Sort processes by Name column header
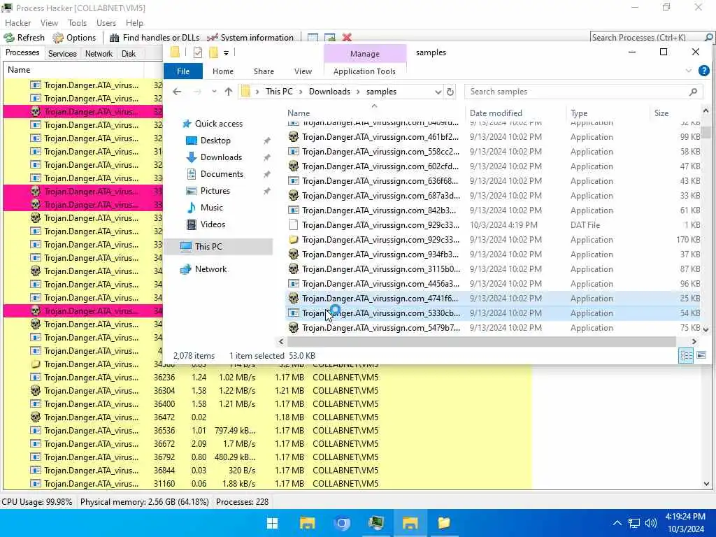The height and width of the screenshot is (537, 716). click(x=73, y=70)
